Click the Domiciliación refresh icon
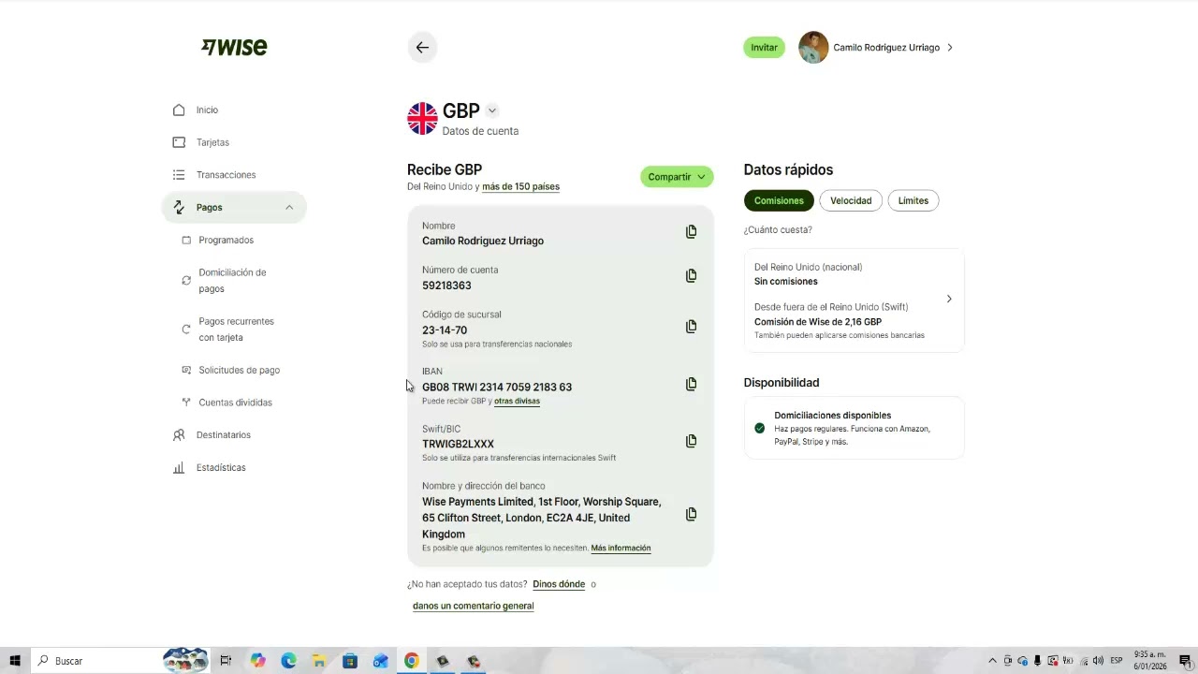Screen dimensions: 1198x674 tap(186, 281)
